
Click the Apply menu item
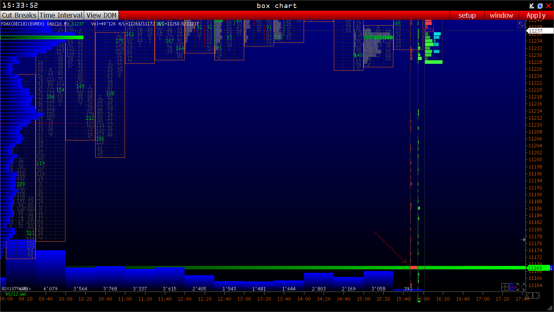pos(536,15)
